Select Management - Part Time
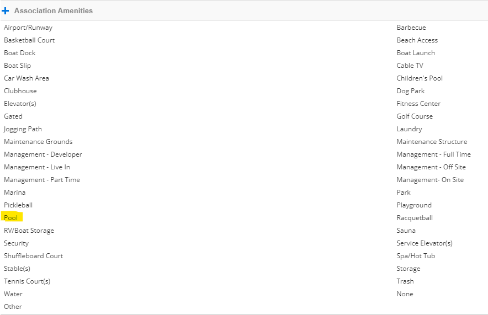This screenshot has height=315, width=488. (x=42, y=180)
